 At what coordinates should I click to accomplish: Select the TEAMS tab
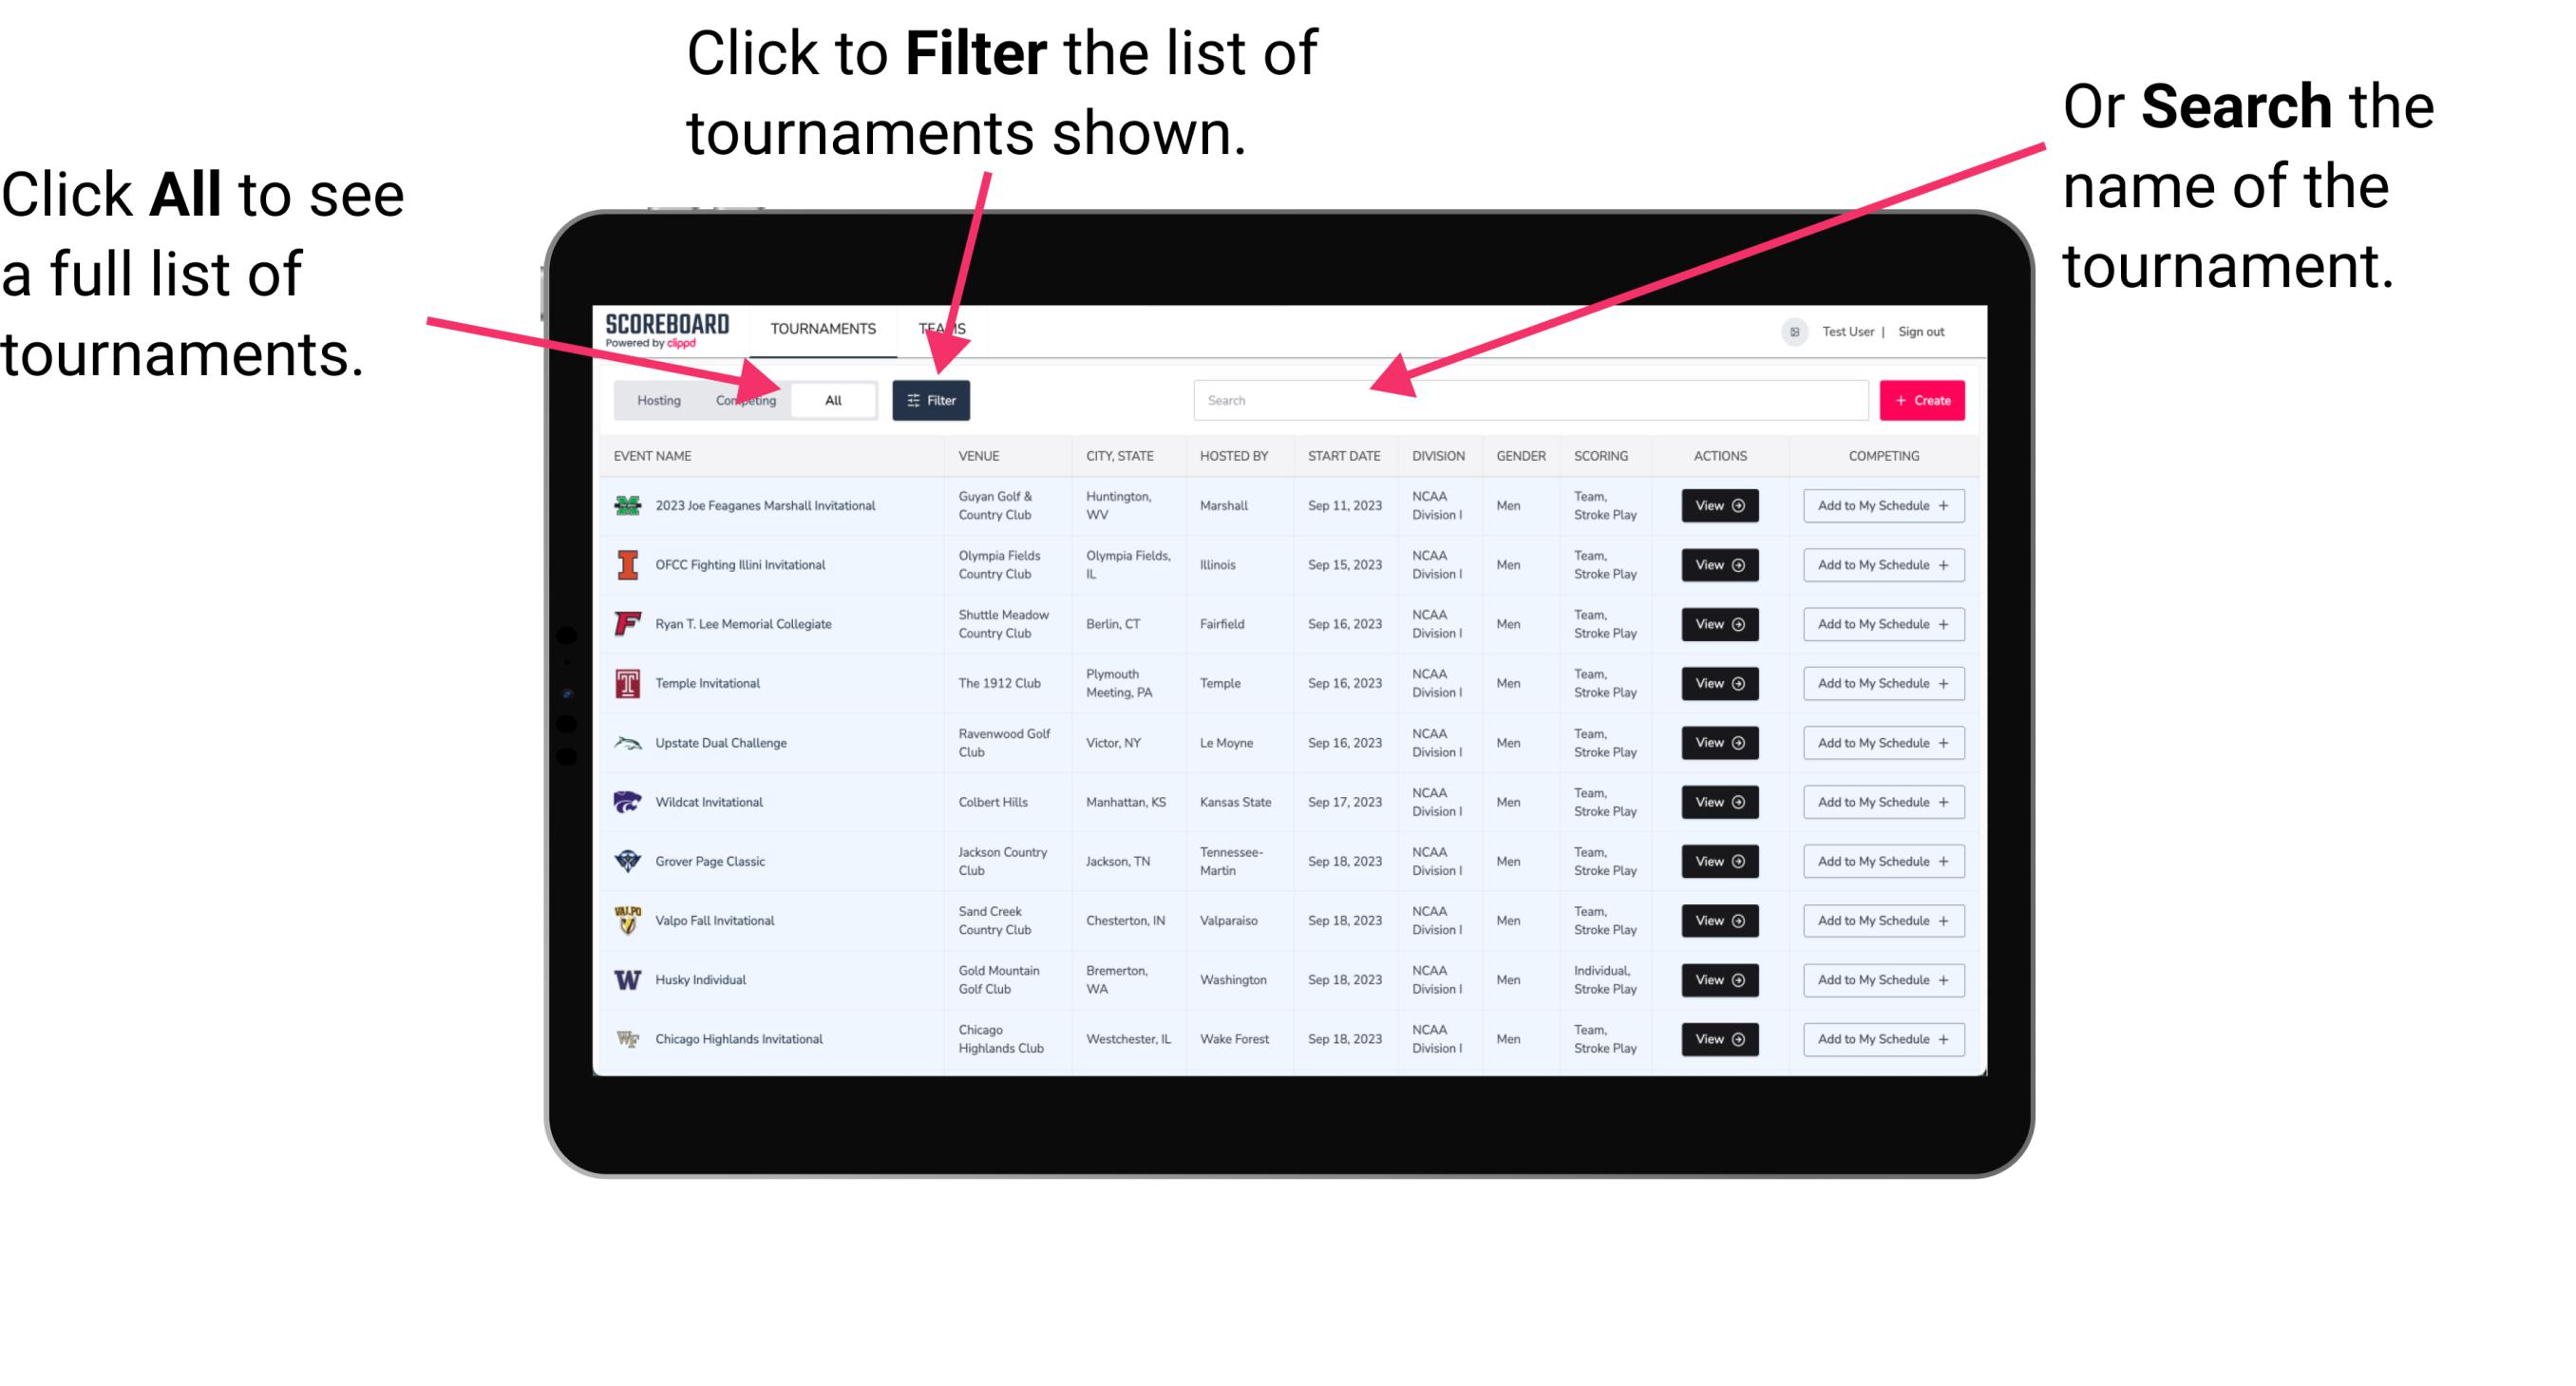[947, 328]
